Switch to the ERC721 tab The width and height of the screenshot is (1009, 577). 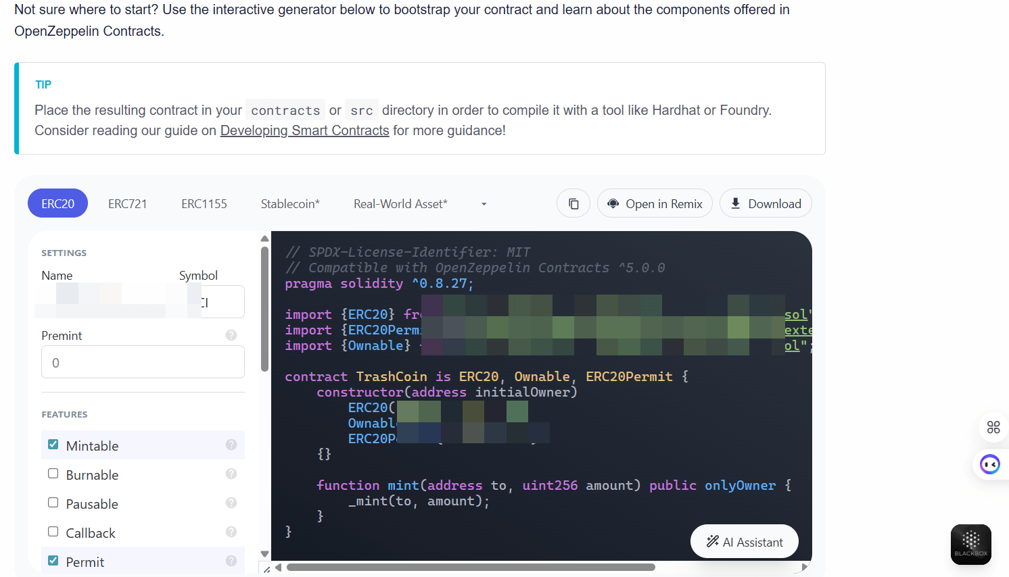click(x=127, y=203)
